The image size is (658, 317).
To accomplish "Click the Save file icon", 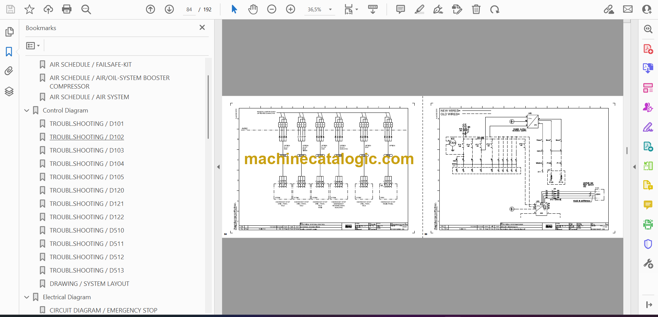I will click(11, 9).
